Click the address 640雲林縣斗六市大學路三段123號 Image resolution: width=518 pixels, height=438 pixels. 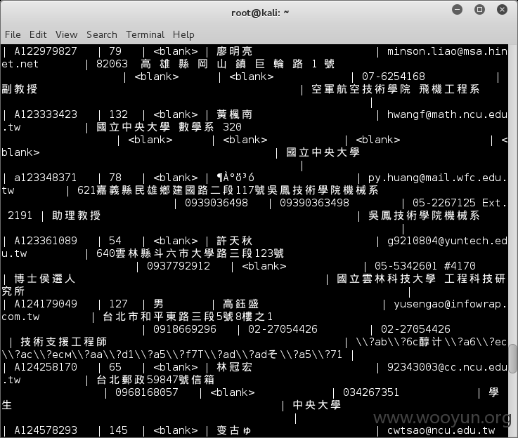[x=190, y=253]
